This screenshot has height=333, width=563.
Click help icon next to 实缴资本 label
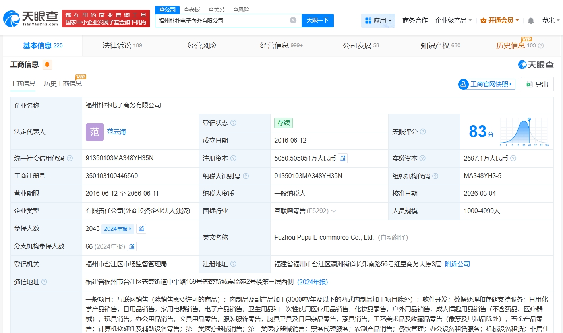pos(422,158)
